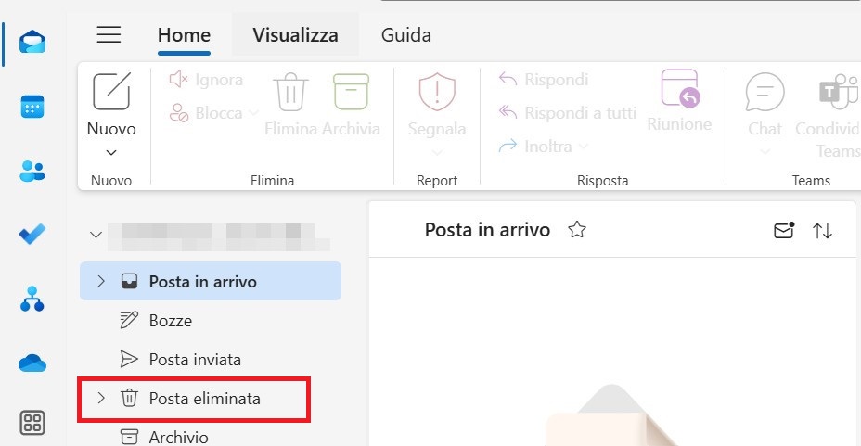Open the Nuovo dropdown arrow
Screen dimensions: 861x446
point(111,152)
